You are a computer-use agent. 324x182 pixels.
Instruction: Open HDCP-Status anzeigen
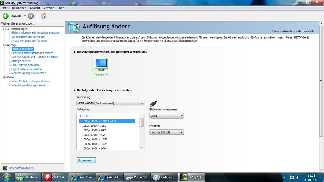(x=25, y=65)
